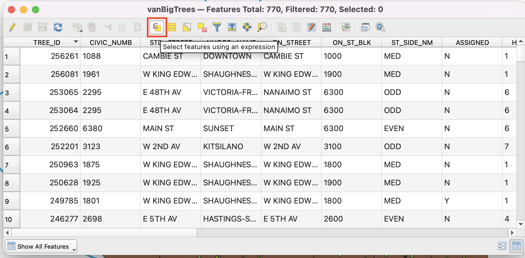Switch to table view
Image resolution: width=525 pixels, height=258 pixels.
coord(516,246)
